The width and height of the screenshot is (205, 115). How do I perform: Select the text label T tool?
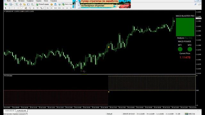coord(37,8)
